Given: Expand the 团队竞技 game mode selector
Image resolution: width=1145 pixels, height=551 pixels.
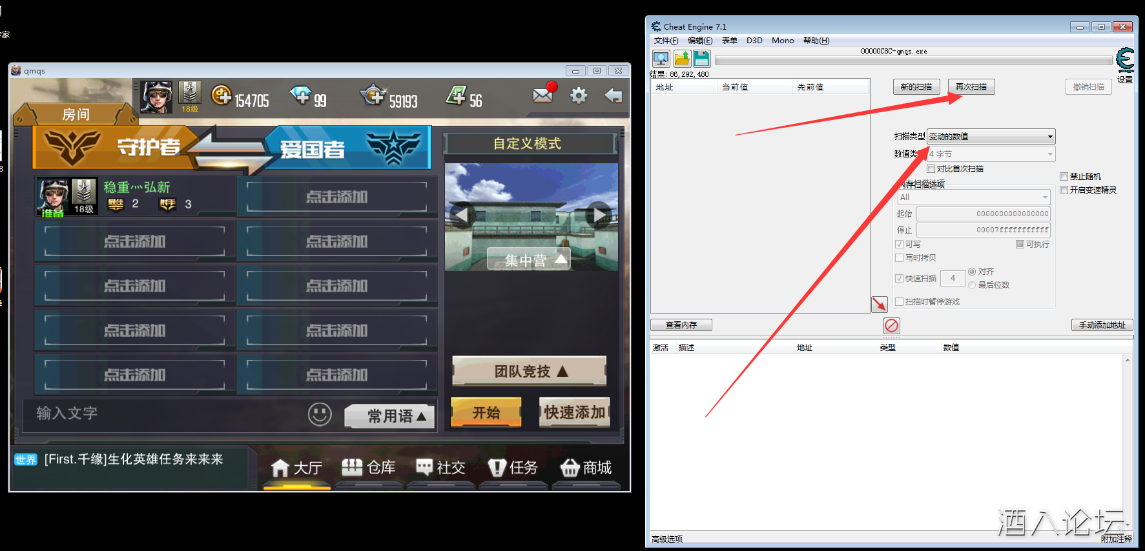Looking at the screenshot, I should click(530, 371).
